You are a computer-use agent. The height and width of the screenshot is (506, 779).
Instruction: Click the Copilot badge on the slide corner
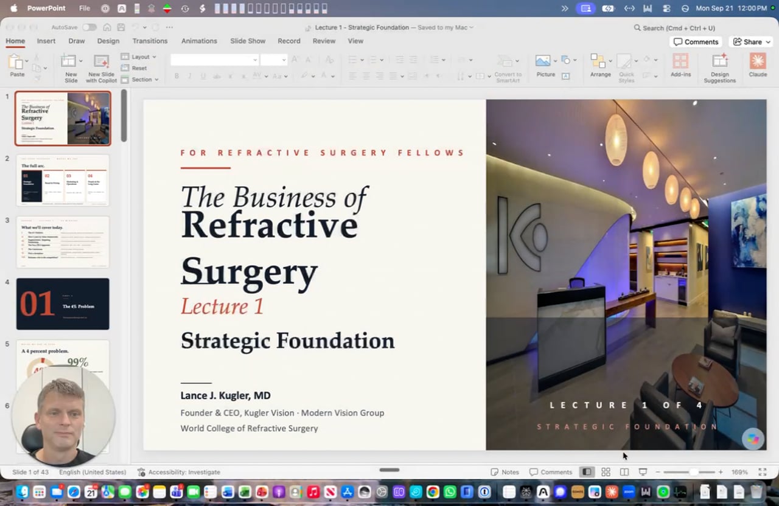pyautogui.click(x=753, y=439)
